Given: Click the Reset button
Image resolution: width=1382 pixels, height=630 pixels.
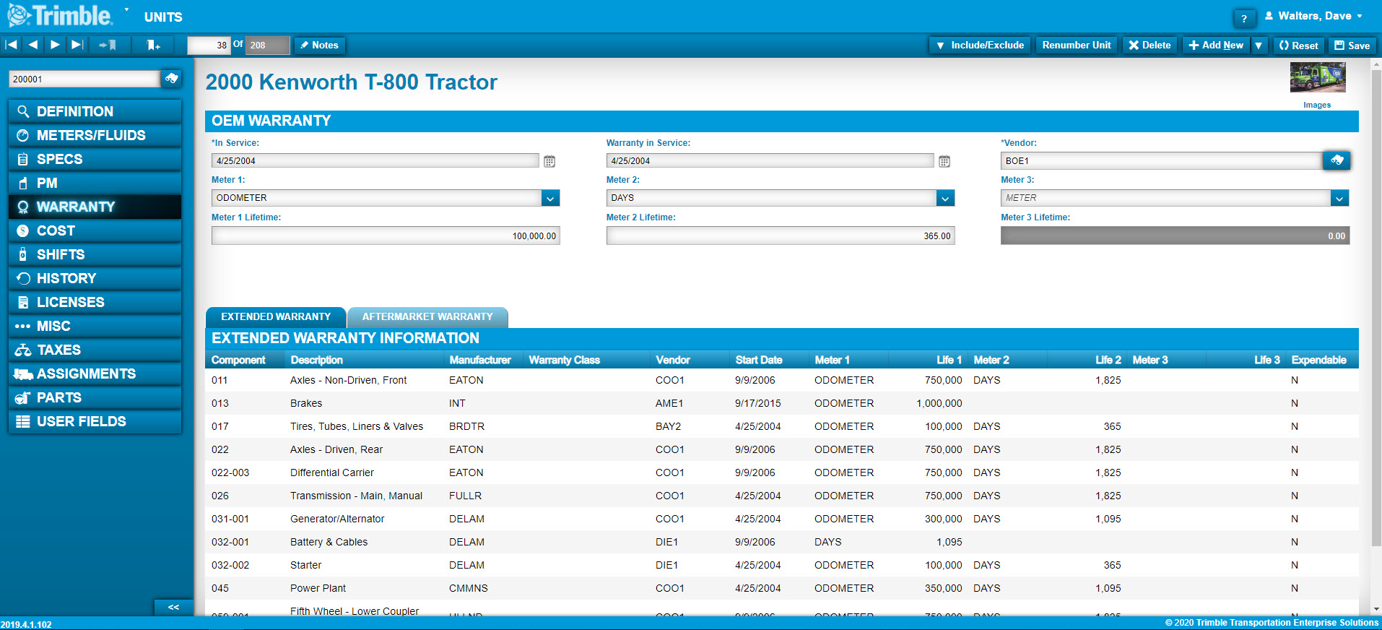Looking at the screenshot, I should [x=1298, y=45].
